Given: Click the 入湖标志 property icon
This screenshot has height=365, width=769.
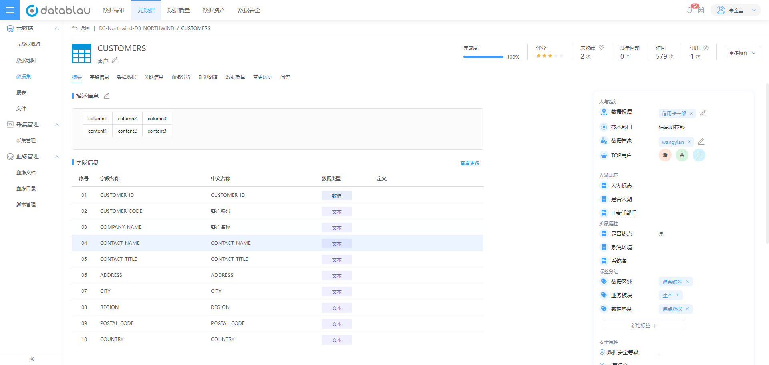Looking at the screenshot, I should (x=604, y=186).
